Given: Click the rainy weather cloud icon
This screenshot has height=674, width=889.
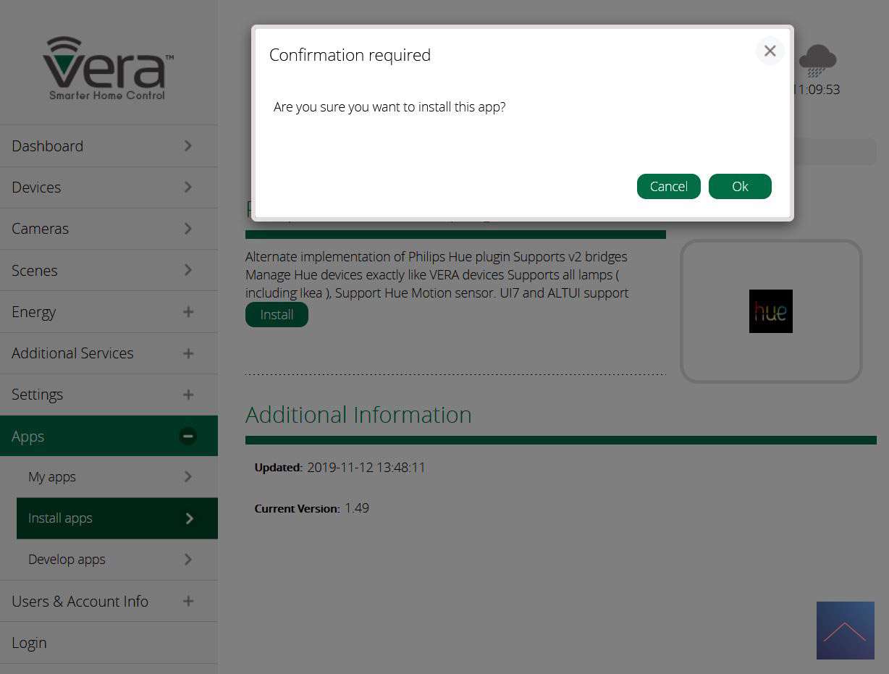Looking at the screenshot, I should [817, 61].
